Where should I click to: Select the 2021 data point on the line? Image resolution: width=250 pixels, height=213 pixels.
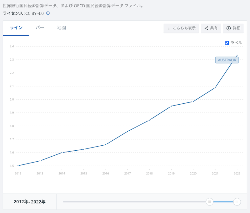pyautogui.click(x=215, y=88)
